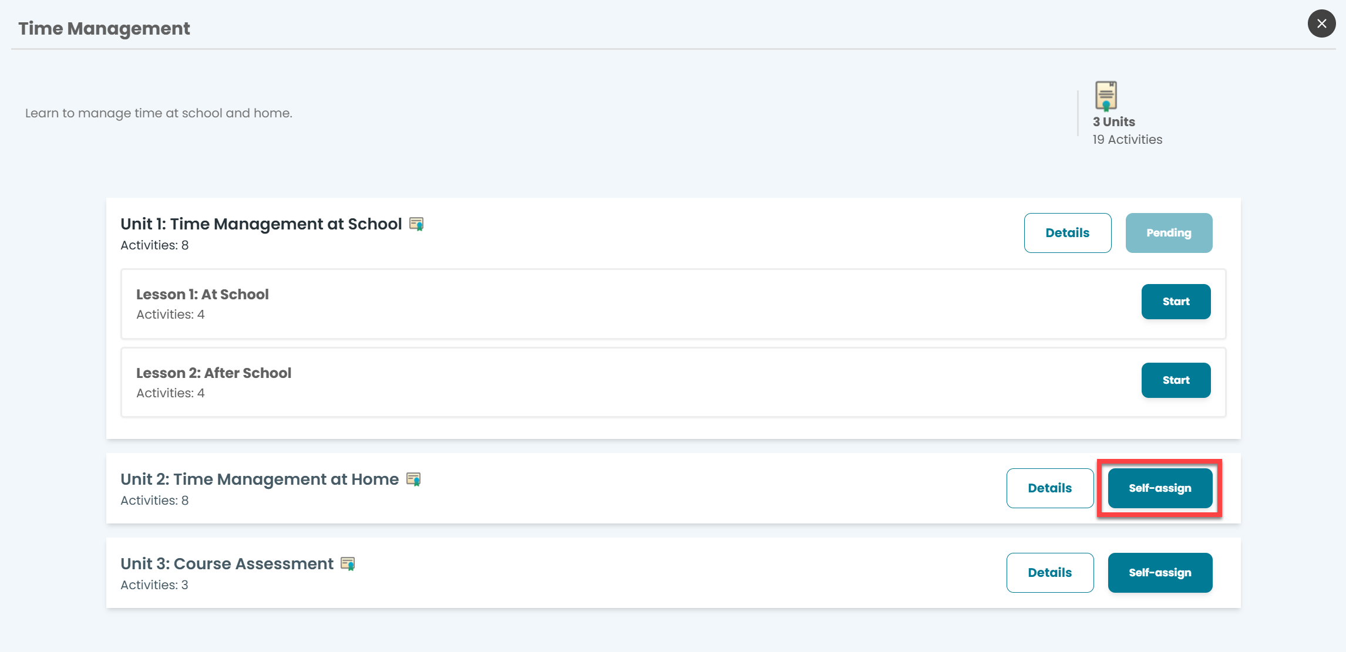The height and width of the screenshot is (652, 1346).
Task: Open Details for Unit 3 Course Assessment
Action: (1049, 573)
